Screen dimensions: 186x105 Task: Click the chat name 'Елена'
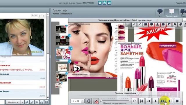tap(6, 91)
